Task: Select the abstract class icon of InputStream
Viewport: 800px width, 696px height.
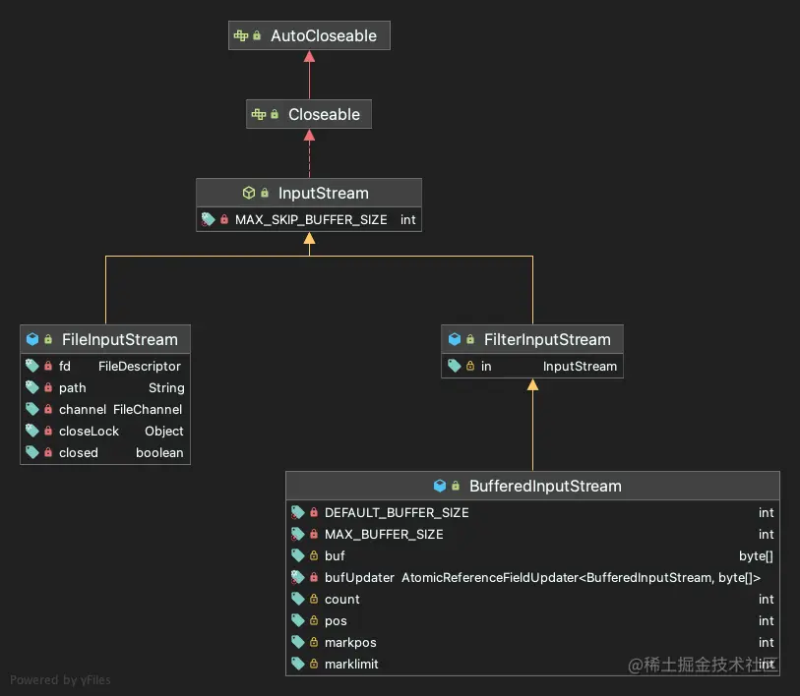Action: (x=249, y=193)
